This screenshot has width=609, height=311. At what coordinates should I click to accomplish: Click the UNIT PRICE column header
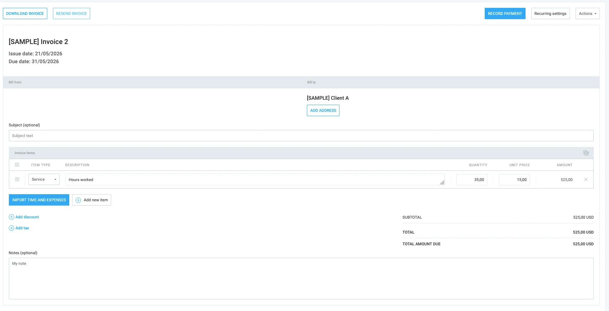coord(520,165)
